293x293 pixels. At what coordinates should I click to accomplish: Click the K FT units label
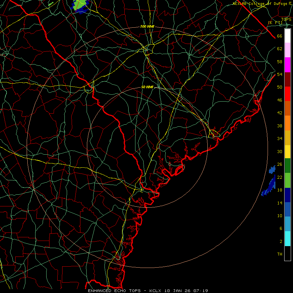[275, 23]
